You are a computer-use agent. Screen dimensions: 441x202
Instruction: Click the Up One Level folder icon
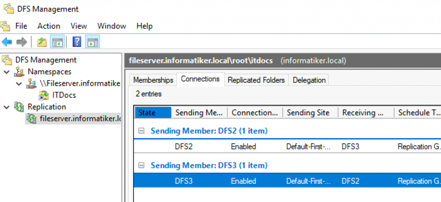point(42,42)
